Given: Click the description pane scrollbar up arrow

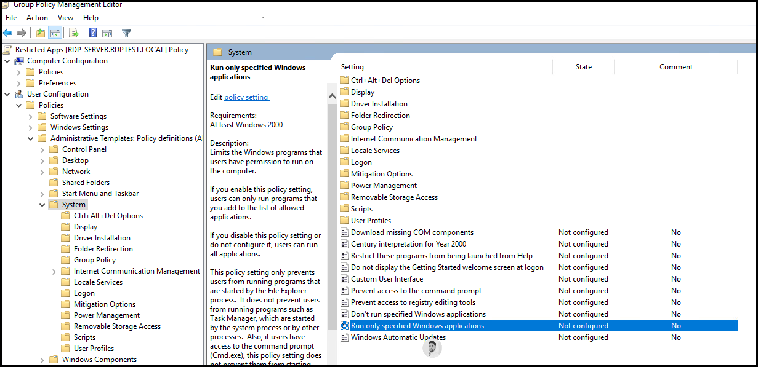Looking at the screenshot, I should [332, 95].
